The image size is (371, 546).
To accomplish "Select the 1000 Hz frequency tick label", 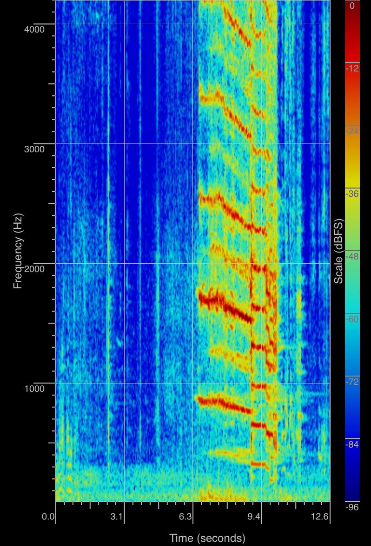I will [x=34, y=389].
